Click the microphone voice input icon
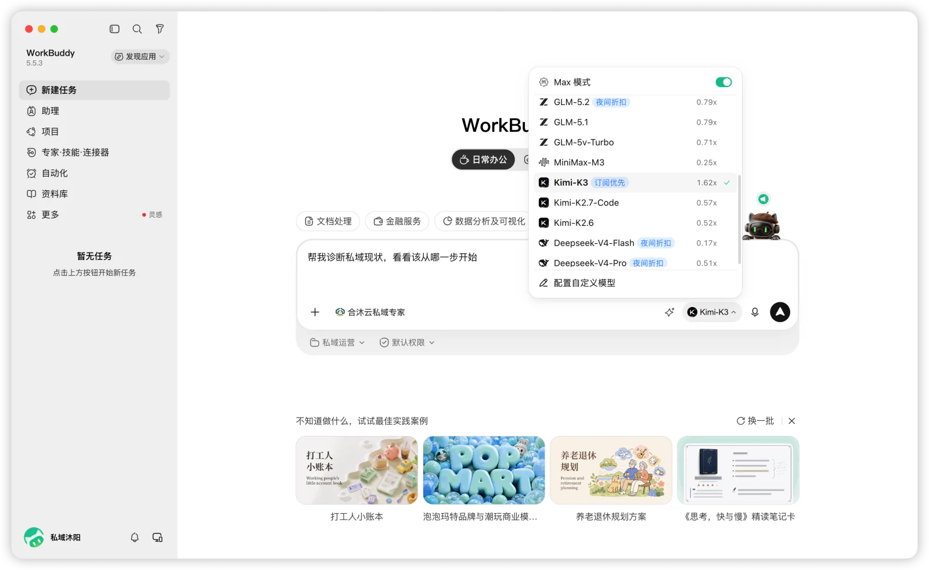This screenshot has width=929, height=570. [x=755, y=312]
